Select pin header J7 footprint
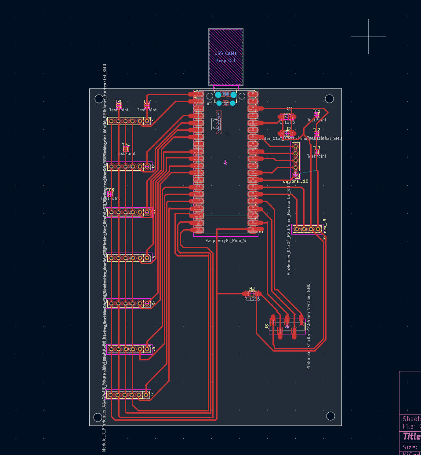421x455 pixels. tap(128, 395)
